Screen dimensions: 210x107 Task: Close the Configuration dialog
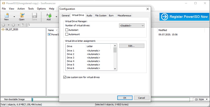148,9
